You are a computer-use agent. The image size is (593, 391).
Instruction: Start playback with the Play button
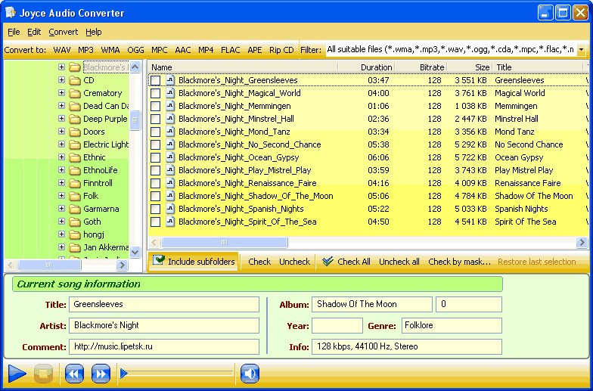pyautogui.click(x=17, y=374)
